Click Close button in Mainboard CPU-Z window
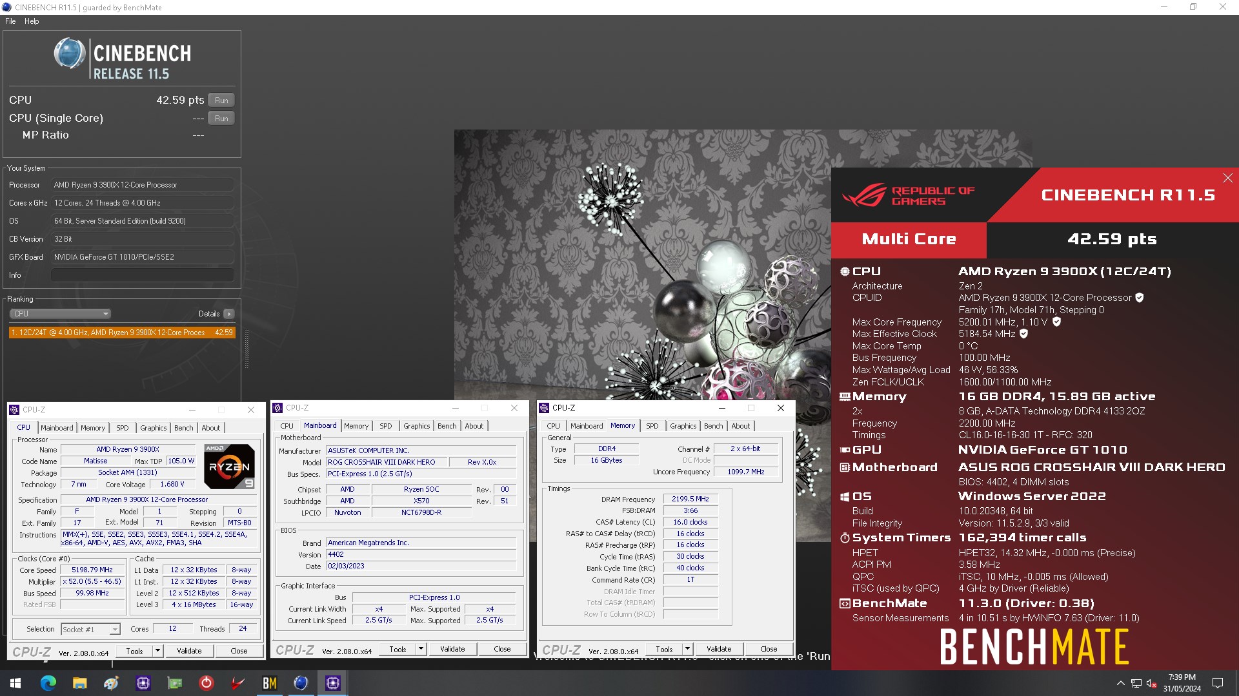The width and height of the screenshot is (1239, 696). 502,649
